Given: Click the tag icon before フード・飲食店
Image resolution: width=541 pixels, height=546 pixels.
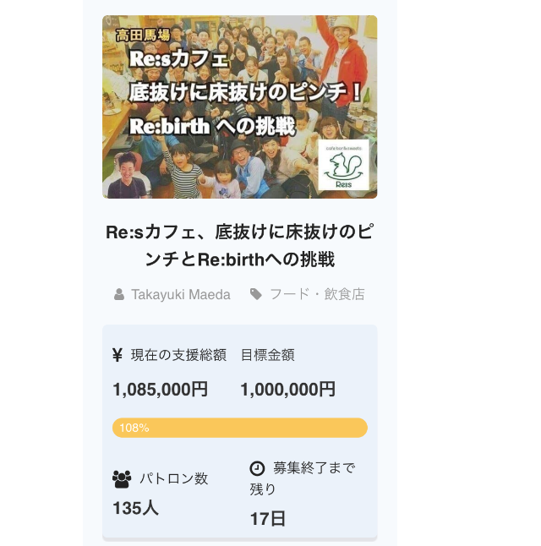Looking at the screenshot, I should (x=256, y=294).
